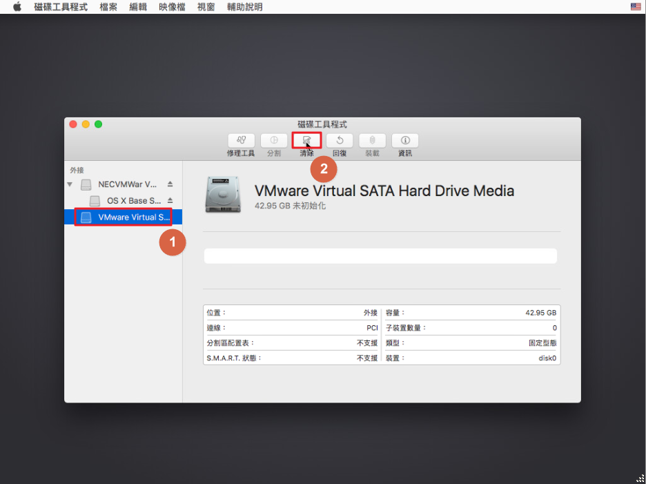This screenshot has width=646, height=484.
Task: Click the window title 磁碟工具程式
Action: pos(322,124)
